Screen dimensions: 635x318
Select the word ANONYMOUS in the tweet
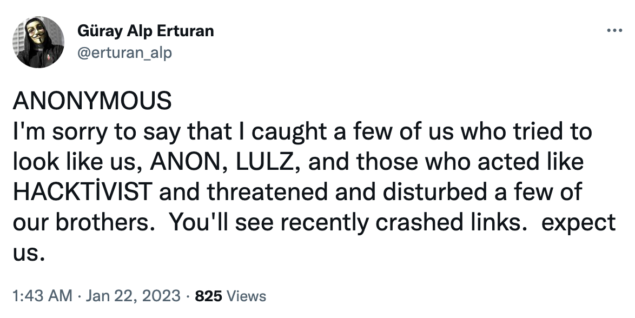tap(92, 101)
